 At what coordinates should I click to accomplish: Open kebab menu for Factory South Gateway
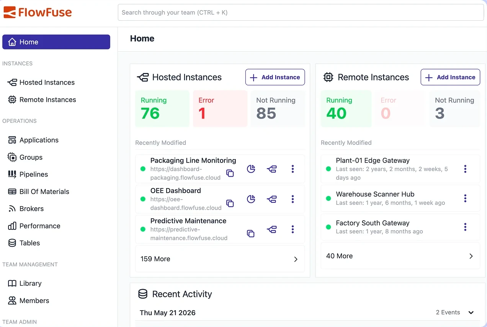click(465, 227)
